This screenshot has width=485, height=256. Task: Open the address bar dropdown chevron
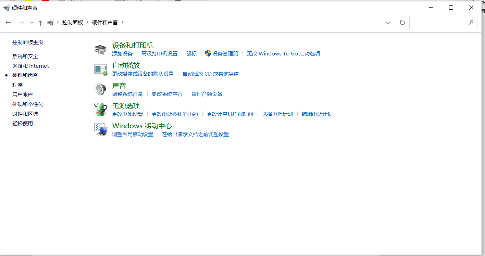[x=388, y=22]
